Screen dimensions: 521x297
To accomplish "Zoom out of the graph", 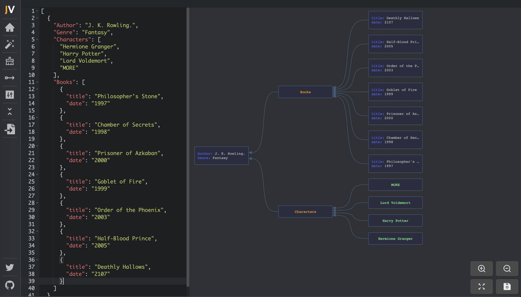I will click(x=507, y=269).
